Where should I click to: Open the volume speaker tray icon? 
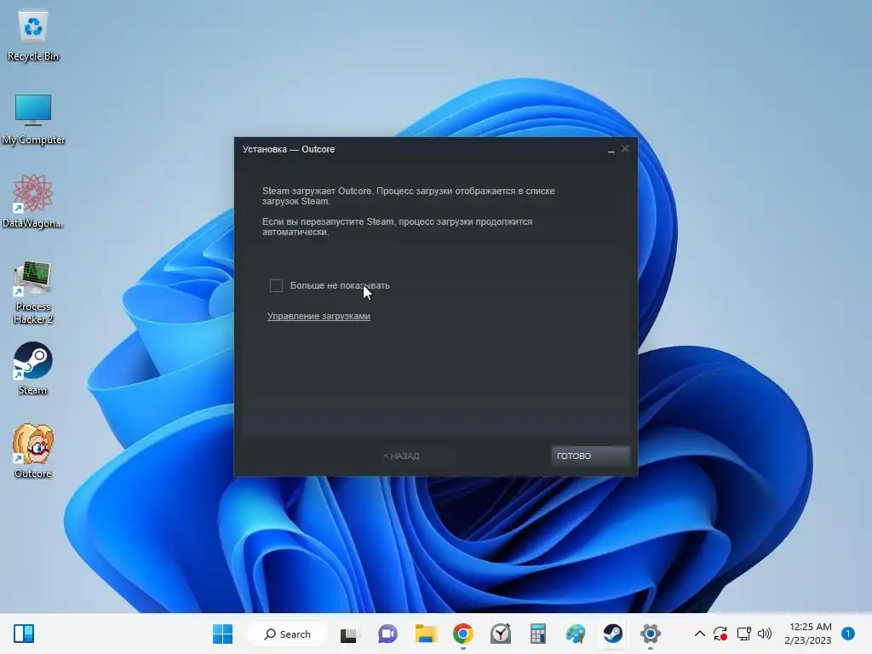pyautogui.click(x=766, y=634)
